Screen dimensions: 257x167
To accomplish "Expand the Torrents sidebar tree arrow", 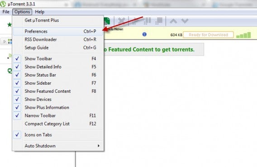I will coord(5,42).
